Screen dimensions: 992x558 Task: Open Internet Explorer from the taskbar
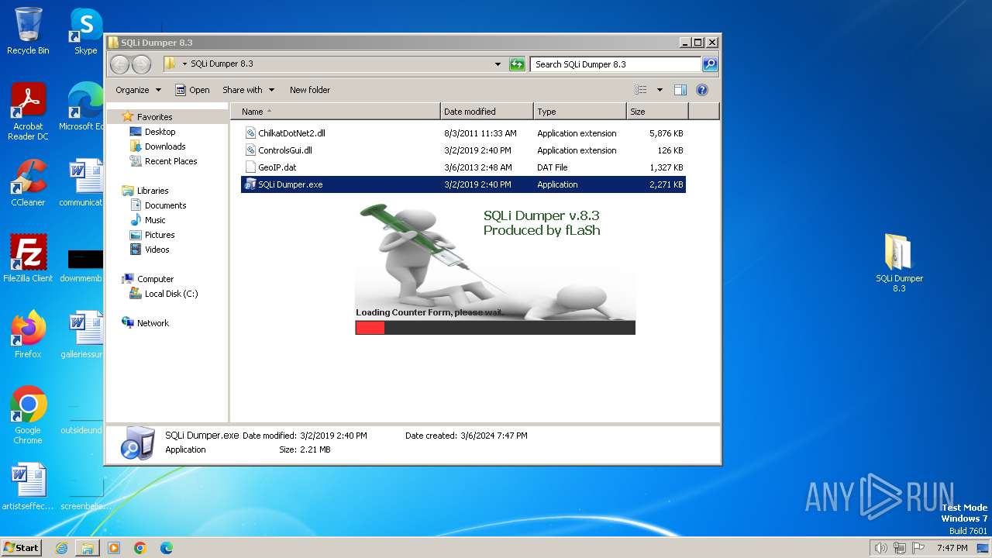tap(61, 548)
